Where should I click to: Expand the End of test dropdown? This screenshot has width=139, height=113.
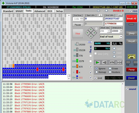(121, 36)
